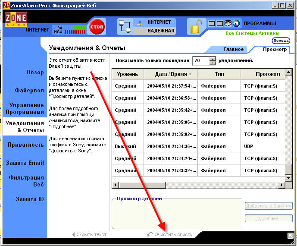Open the Фильтрация Веб section
297x246 pixels.
pos(26,181)
